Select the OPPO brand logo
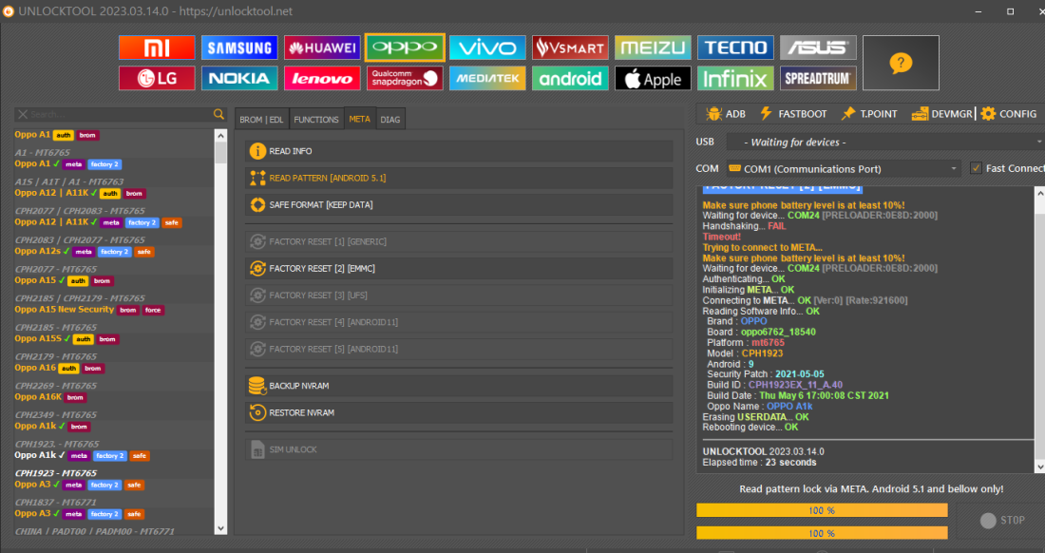1045x553 pixels. (x=405, y=48)
